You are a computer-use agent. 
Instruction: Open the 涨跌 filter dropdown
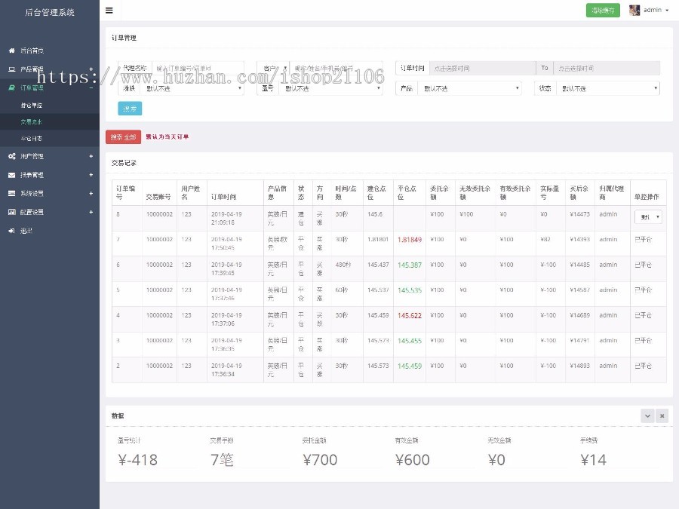click(x=192, y=88)
